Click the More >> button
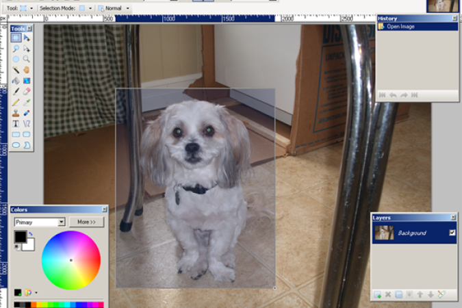The height and width of the screenshot is (308, 462). (86, 222)
